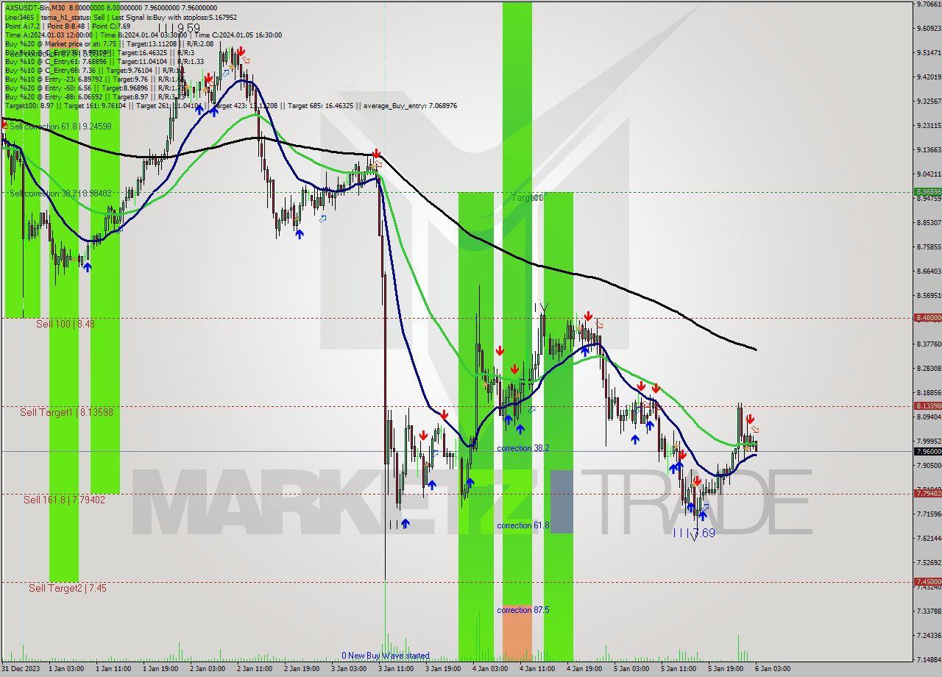This screenshot has width=942, height=677.
Task: Select the blue correction 38.2 label
Action: click(523, 448)
